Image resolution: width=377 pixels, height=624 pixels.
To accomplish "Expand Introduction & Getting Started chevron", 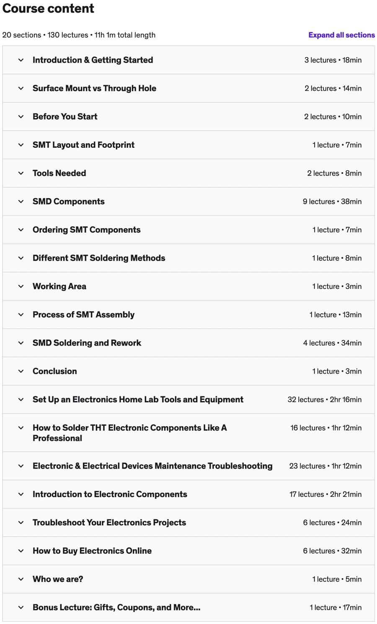I will pyautogui.click(x=21, y=60).
